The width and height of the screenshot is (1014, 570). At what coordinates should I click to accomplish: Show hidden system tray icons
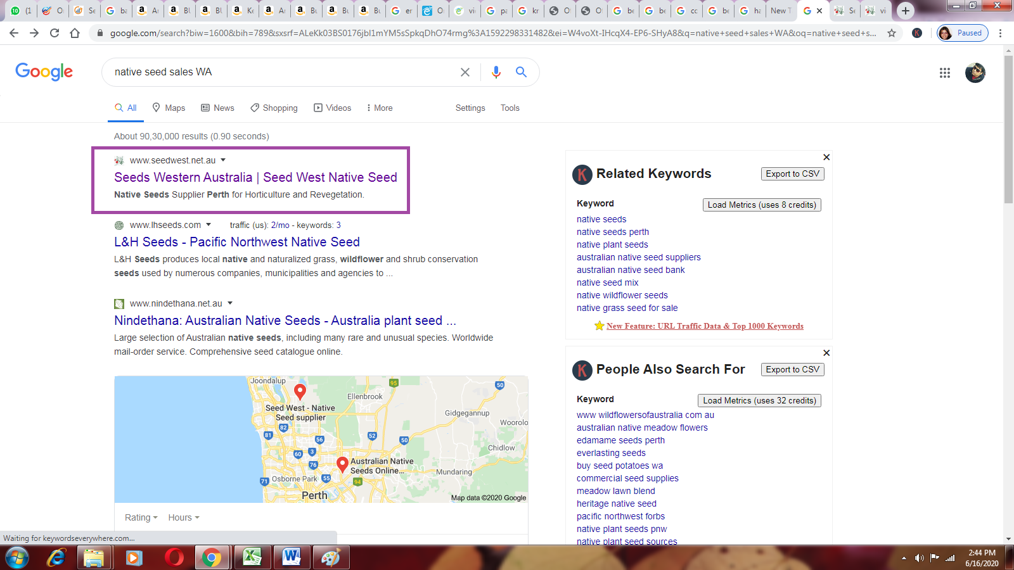point(904,558)
